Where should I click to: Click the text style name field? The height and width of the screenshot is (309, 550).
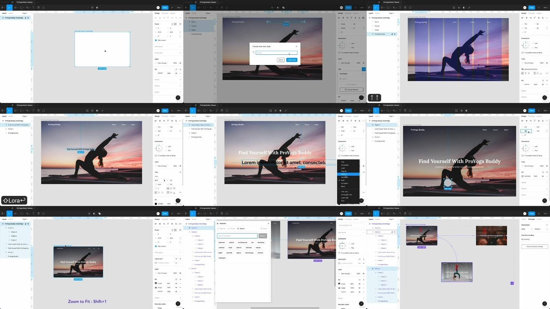276,53
